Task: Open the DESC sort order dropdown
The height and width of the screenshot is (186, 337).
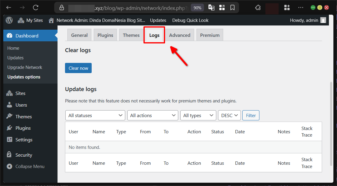Action: 229,115
